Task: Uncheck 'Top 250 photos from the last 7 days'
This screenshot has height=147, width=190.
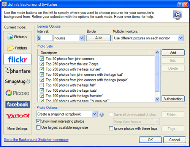Action: 42,64
